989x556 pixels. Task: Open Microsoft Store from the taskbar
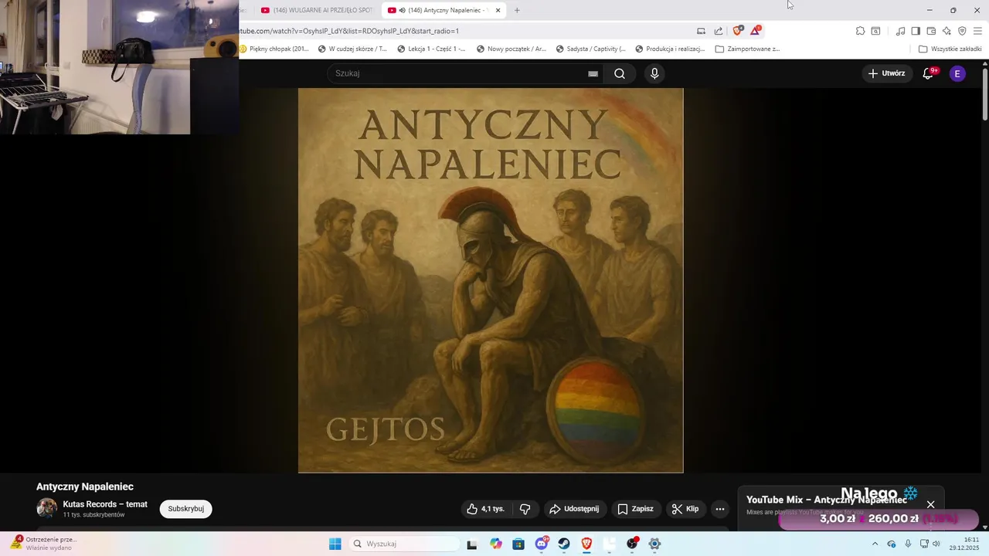(x=518, y=544)
